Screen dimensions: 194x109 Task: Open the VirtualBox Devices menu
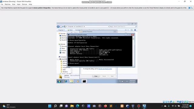pos(25,4)
